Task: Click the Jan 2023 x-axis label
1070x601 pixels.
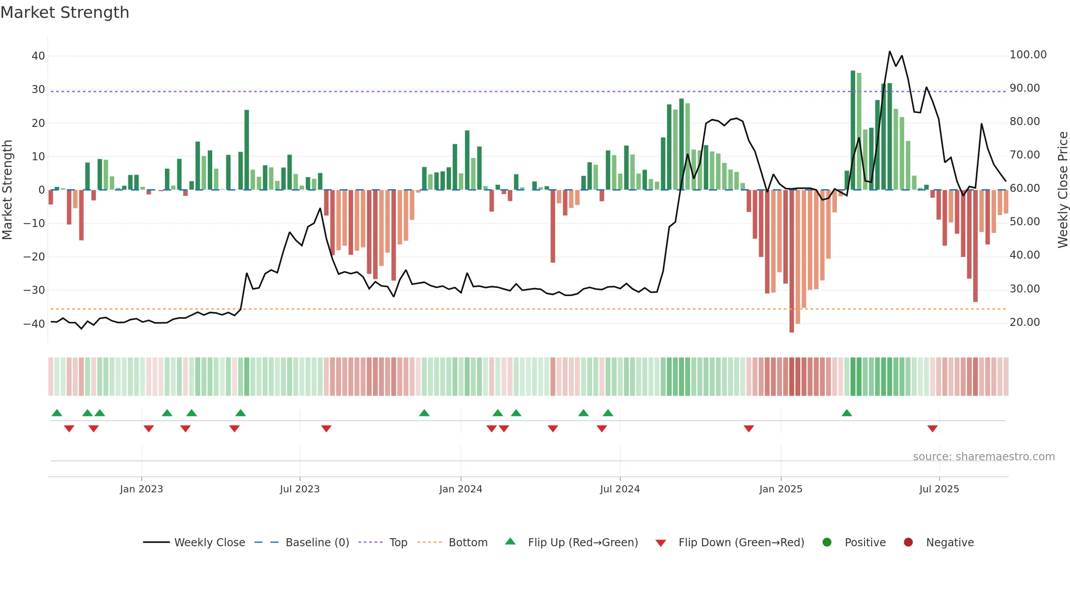Action: pyautogui.click(x=141, y=489)
